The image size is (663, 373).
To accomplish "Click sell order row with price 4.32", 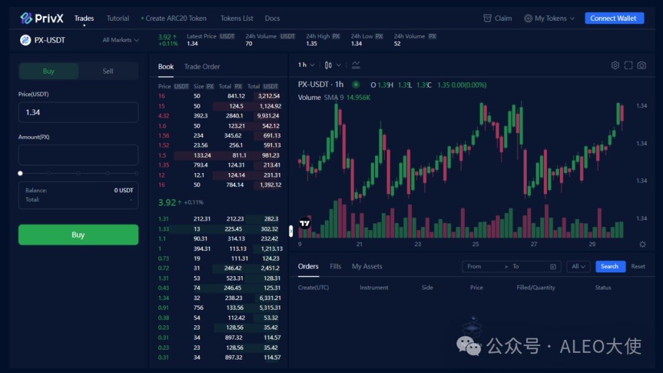I will tap(219, 116).
